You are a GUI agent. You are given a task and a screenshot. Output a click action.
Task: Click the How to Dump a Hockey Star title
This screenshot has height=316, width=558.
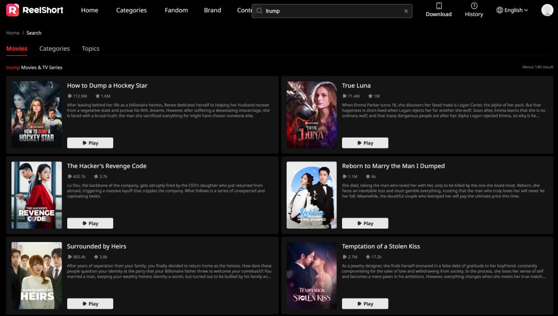[x=107, y=85]
